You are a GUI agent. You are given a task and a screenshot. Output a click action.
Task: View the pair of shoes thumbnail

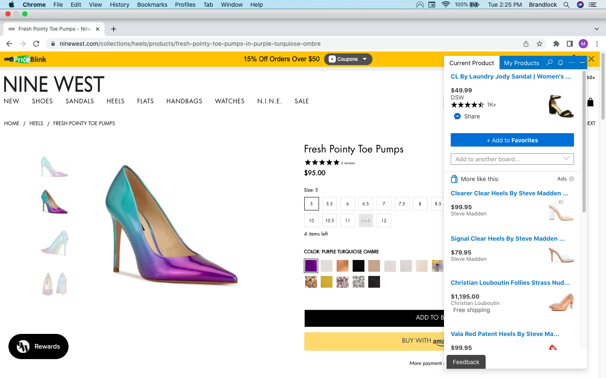click(54, 284)
